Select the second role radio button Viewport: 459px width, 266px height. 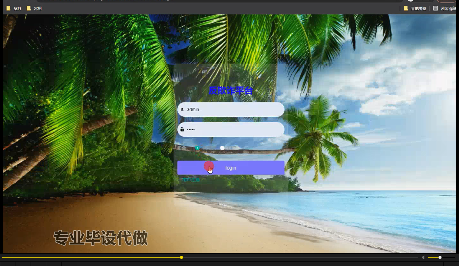click(x=222, y=148)
